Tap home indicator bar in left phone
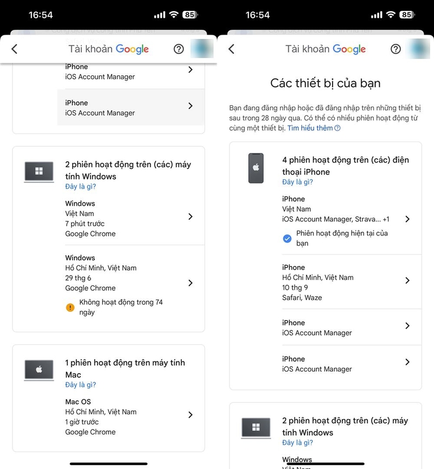This screenshot has width=434, height=469. [108, 464]
